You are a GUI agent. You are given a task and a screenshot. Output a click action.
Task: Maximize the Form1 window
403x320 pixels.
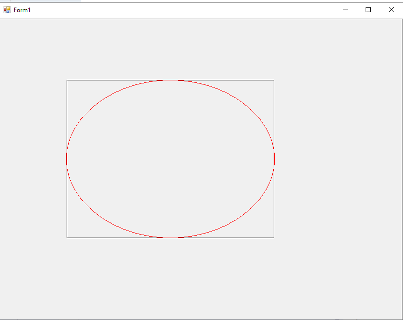tap(368, 10)
